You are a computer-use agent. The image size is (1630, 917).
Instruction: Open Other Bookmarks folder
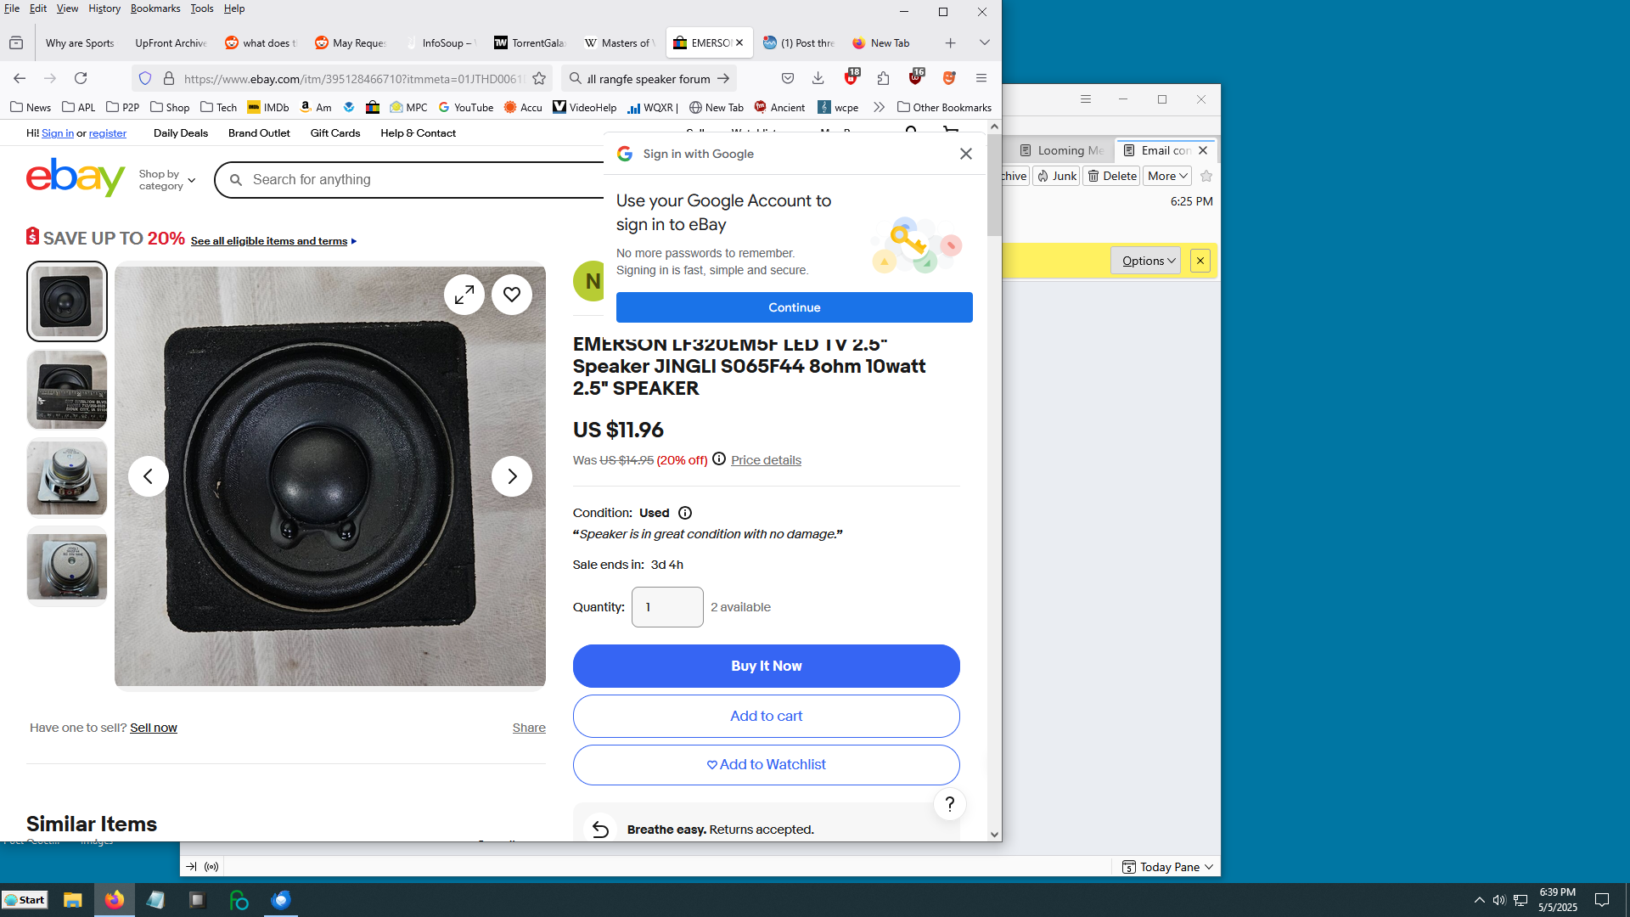point(944,107)
